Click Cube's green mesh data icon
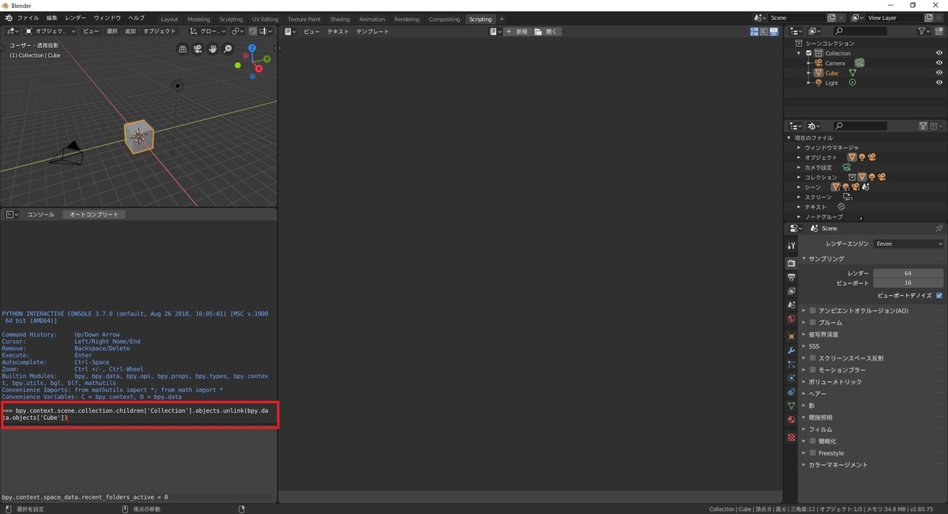The width and height of the screenshot is (948, 514). [852, 73]
